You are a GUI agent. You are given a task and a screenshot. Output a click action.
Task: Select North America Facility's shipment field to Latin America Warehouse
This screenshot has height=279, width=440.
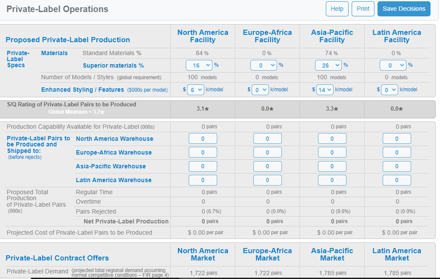coord(203,180)
